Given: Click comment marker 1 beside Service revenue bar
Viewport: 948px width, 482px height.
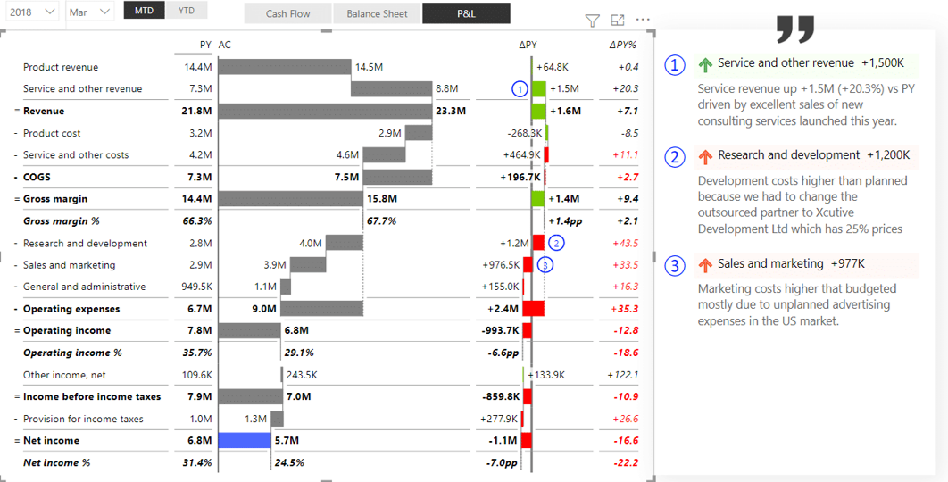Looking at the screenshot, I should (520, 88).
